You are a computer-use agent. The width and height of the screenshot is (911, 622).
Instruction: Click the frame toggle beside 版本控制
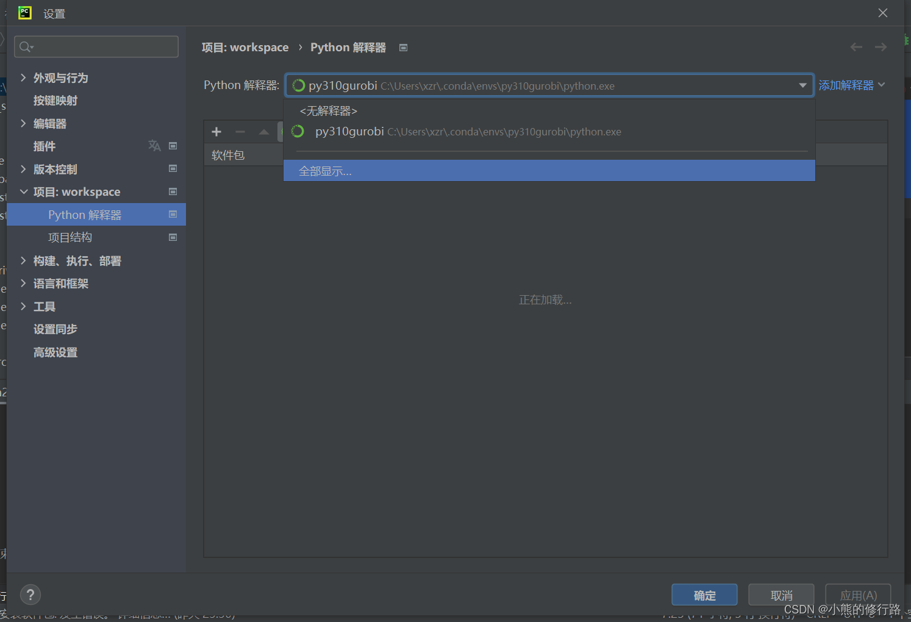pos(173,169)
